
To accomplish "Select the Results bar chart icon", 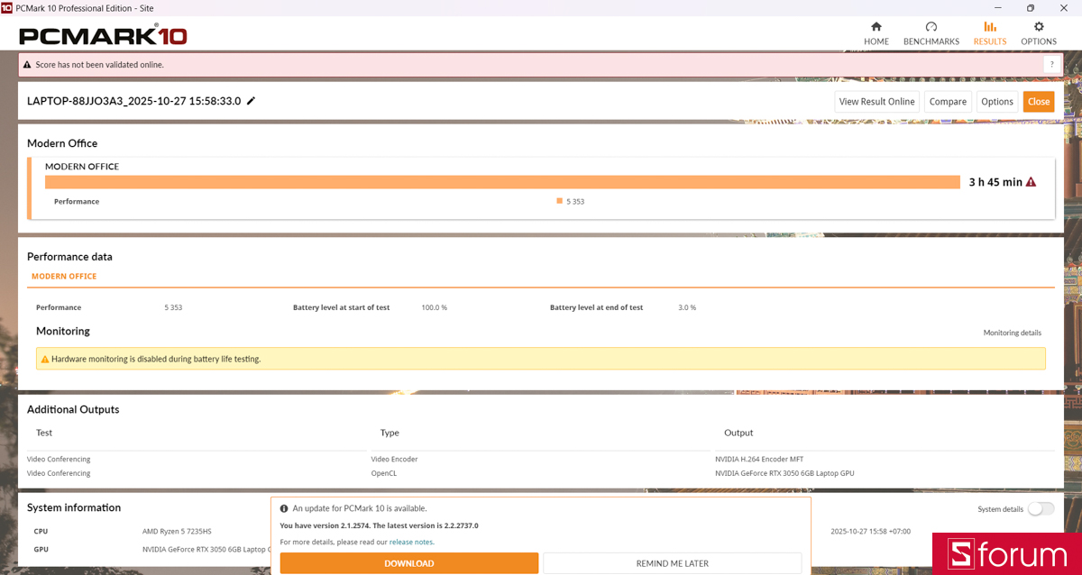I will click(x=990, y=27).
